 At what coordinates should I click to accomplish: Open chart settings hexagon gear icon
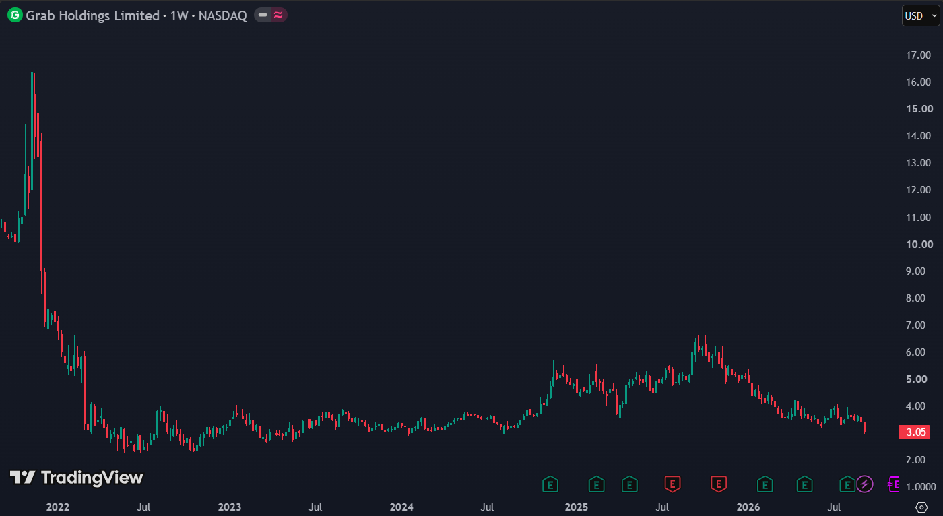click(921, 506)
